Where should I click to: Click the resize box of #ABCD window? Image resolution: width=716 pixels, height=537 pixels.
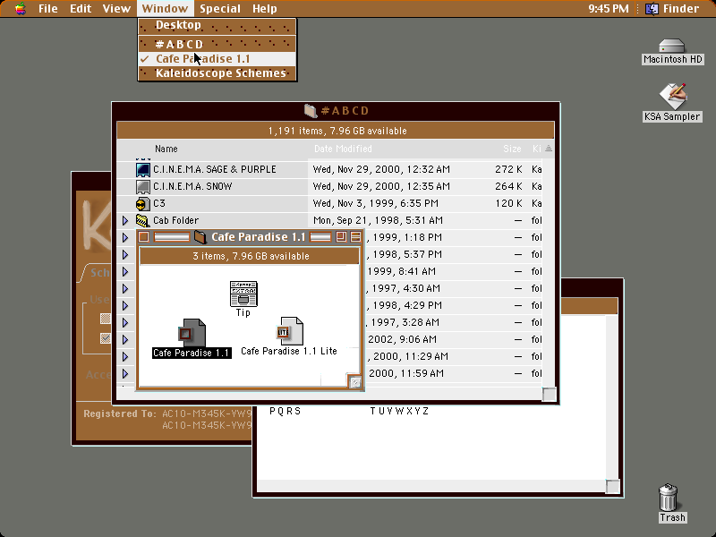[x=549, y=394]
